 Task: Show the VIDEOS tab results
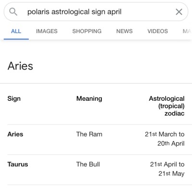coord(157,31)
